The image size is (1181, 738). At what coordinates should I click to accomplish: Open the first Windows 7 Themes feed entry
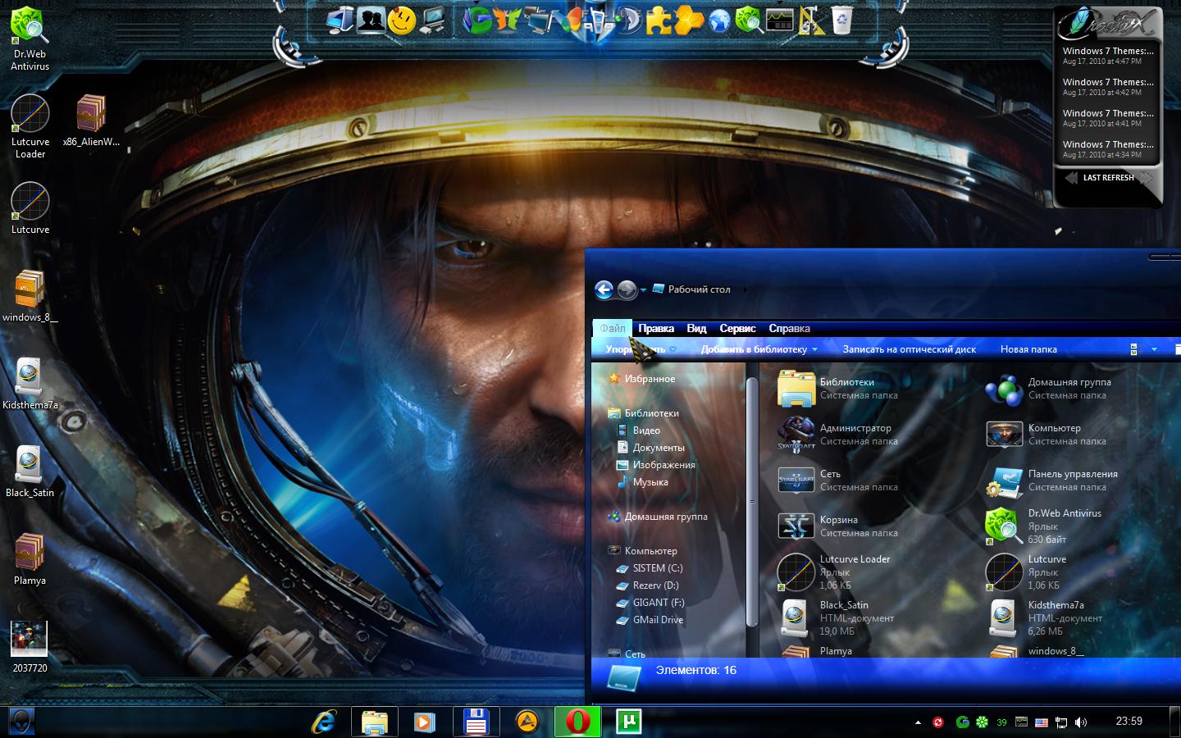click(1108, 56)
